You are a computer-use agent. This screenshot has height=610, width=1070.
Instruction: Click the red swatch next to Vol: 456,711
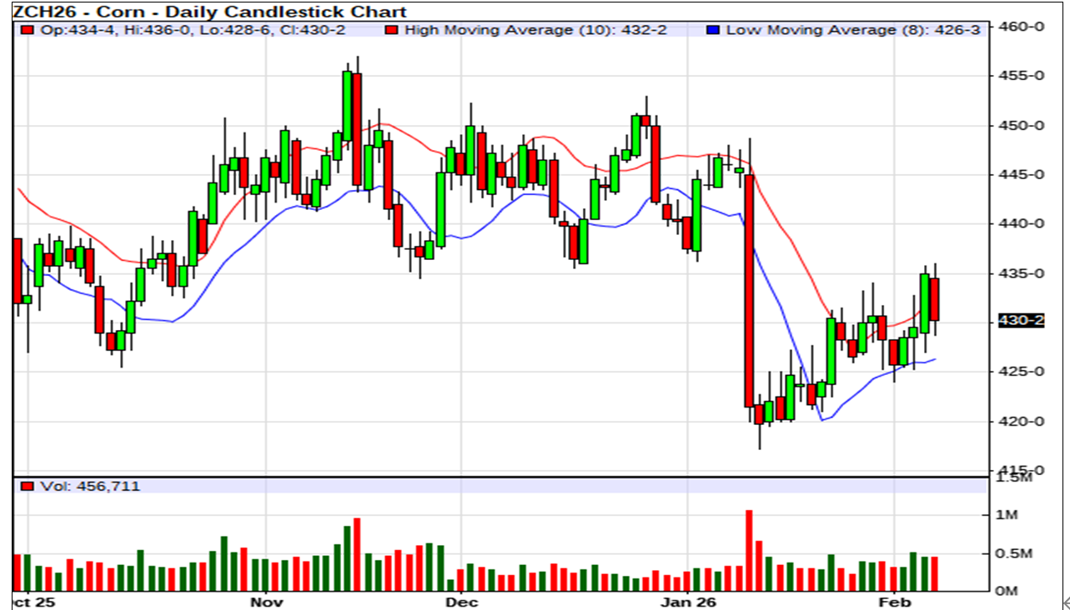pos(28,486)
